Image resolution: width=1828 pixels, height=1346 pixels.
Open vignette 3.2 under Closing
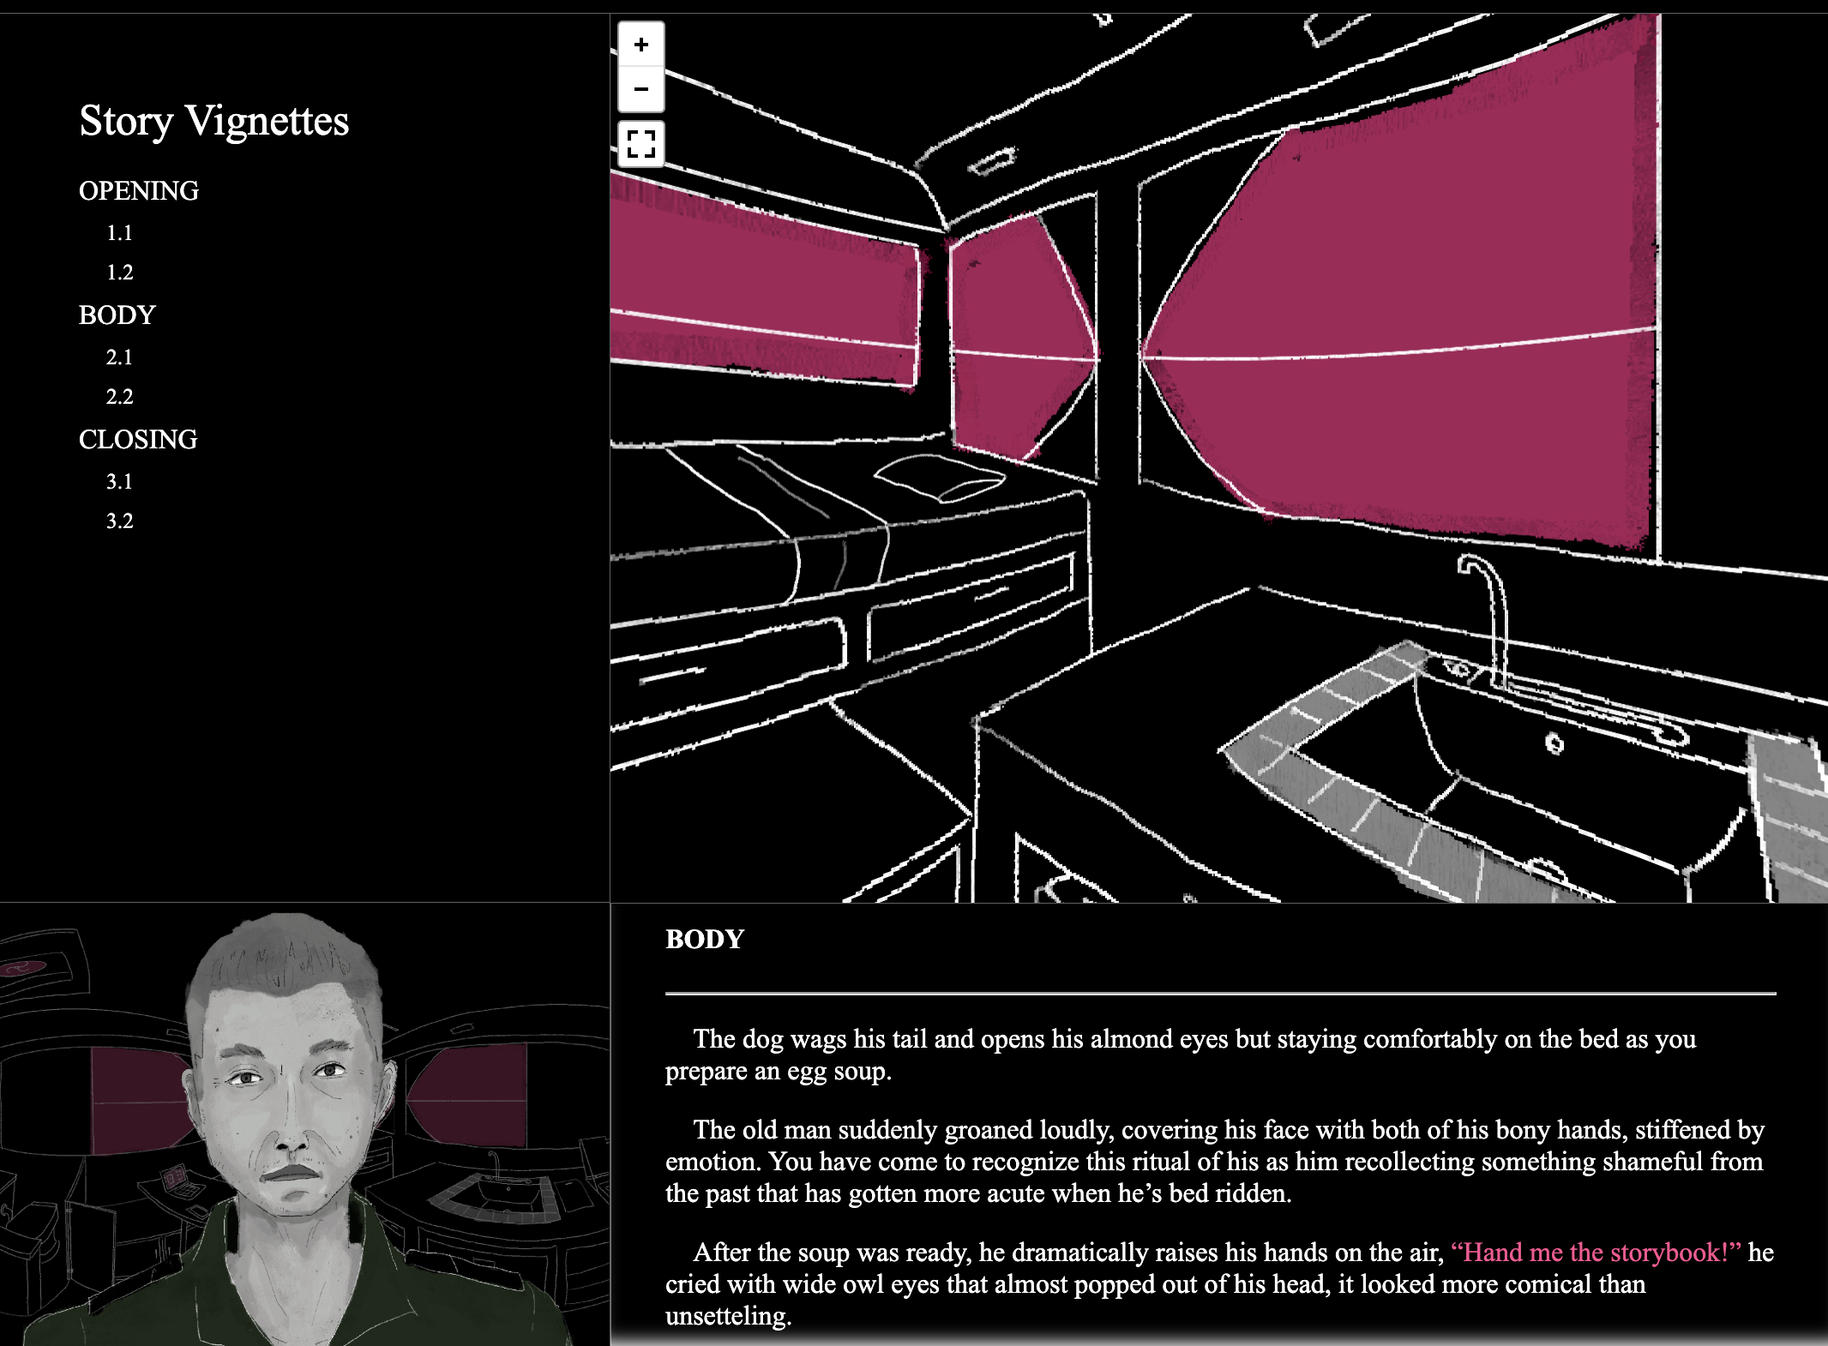[119, 521]
